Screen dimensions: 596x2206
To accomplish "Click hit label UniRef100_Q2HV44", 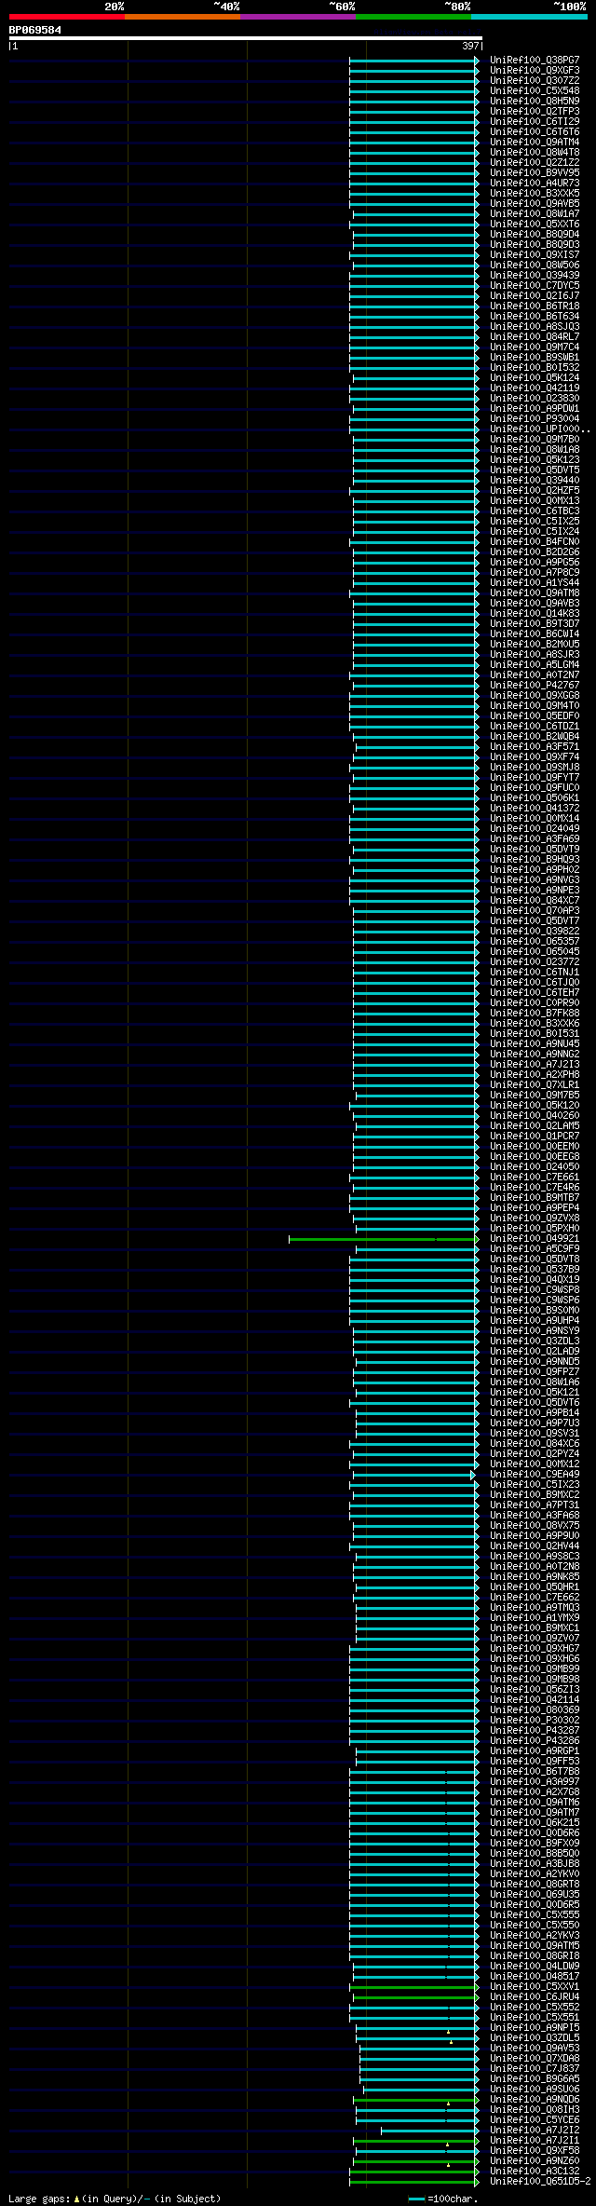I will pos(535,1546).
